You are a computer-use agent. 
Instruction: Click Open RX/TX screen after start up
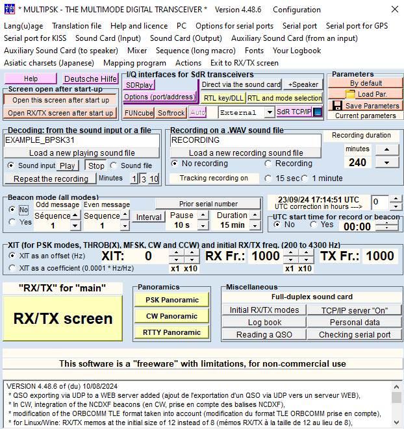[x=60, y=113]
